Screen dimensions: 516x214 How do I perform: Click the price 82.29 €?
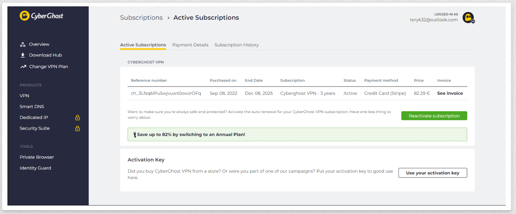click(x=422, y=94)
